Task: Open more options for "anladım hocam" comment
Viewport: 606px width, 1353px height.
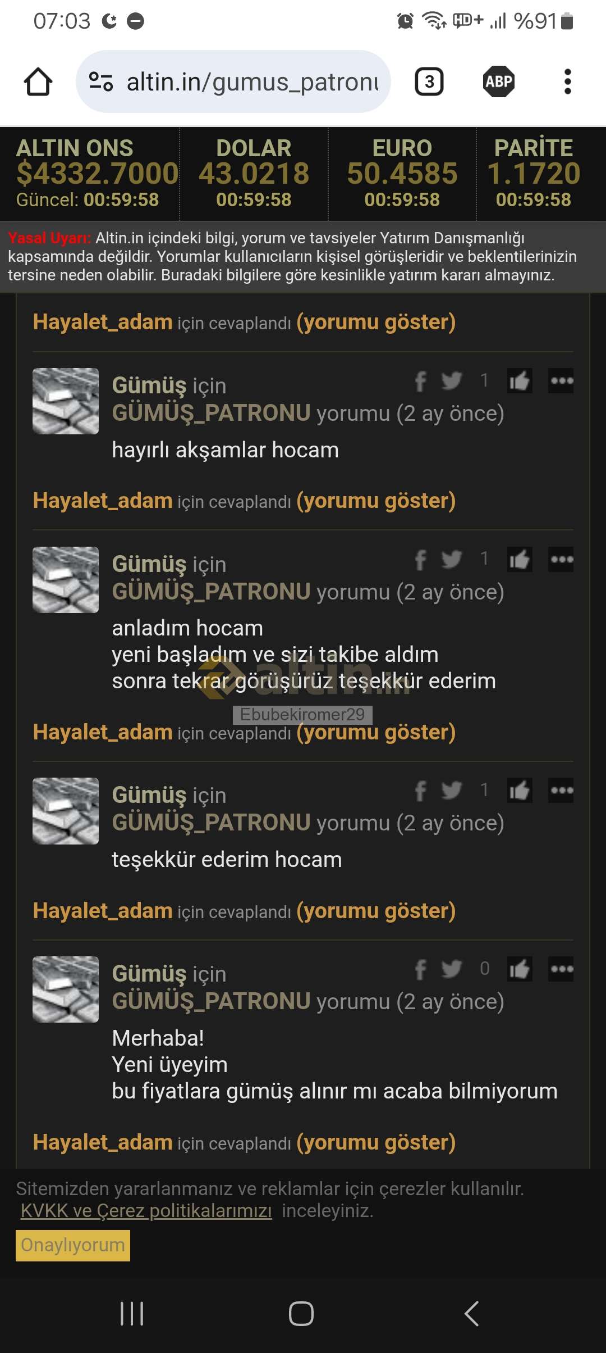Action: point(561,559)
